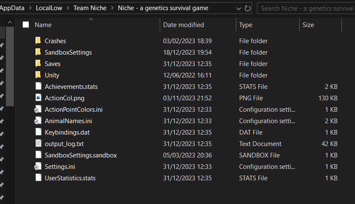
Task: Select the SandboxSettings.sandbox file name
Action: click(80, 155)
